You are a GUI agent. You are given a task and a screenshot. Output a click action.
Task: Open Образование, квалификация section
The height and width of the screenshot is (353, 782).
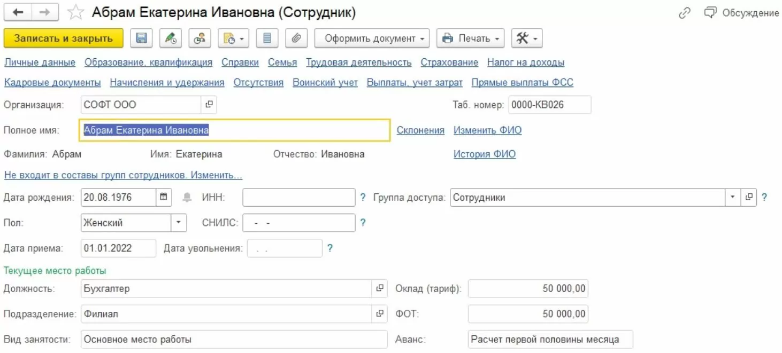148,62
